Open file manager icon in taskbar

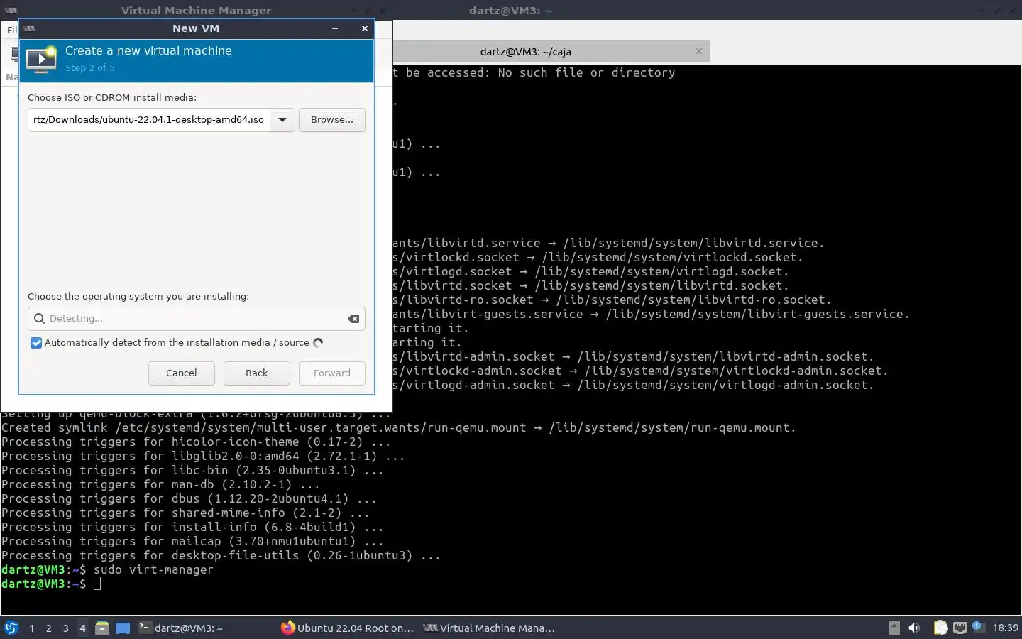(102, 628)
